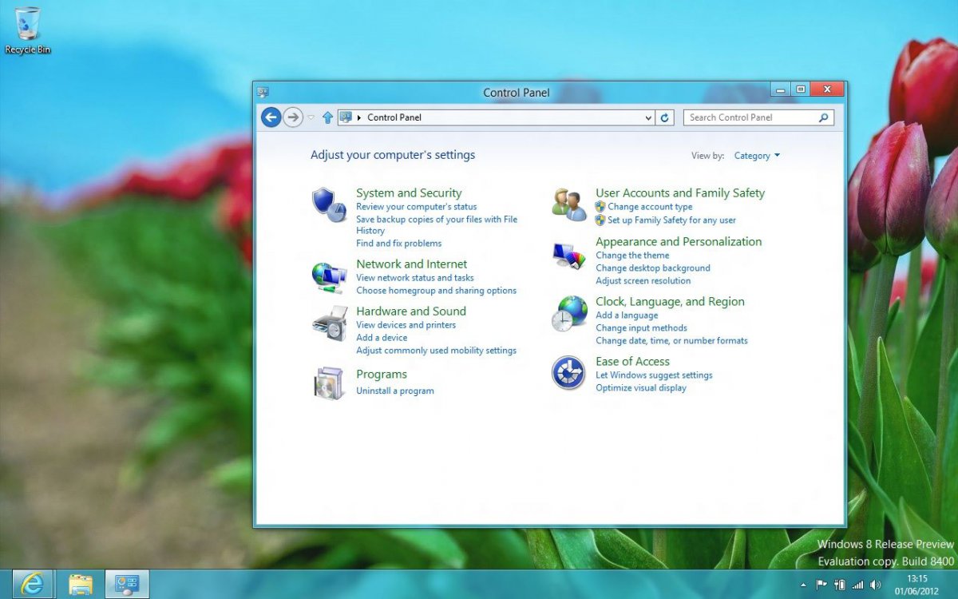This screenshot has height=599, width=958.
Task: Select the Control Panel taskbar button
Action: click(127, 585)
